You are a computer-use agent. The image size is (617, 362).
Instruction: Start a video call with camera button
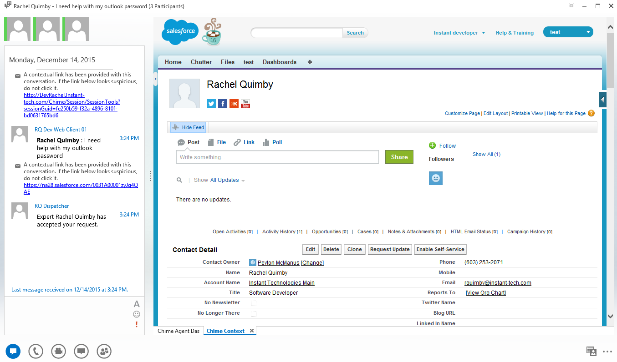[x=58, y=351]
